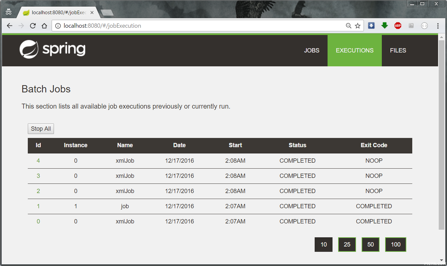Screen dimensions: 447x266
Task: Click NOOP exit code in Id 3 row
Action: (x=374, y=176)
